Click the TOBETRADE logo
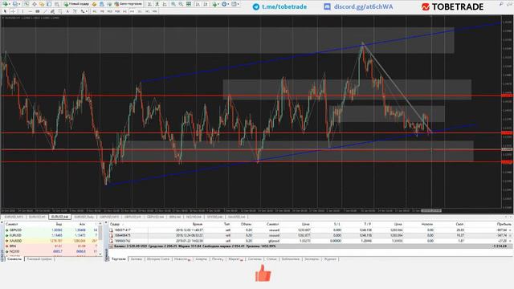The image size is (514, 289). tap(452, 6)
